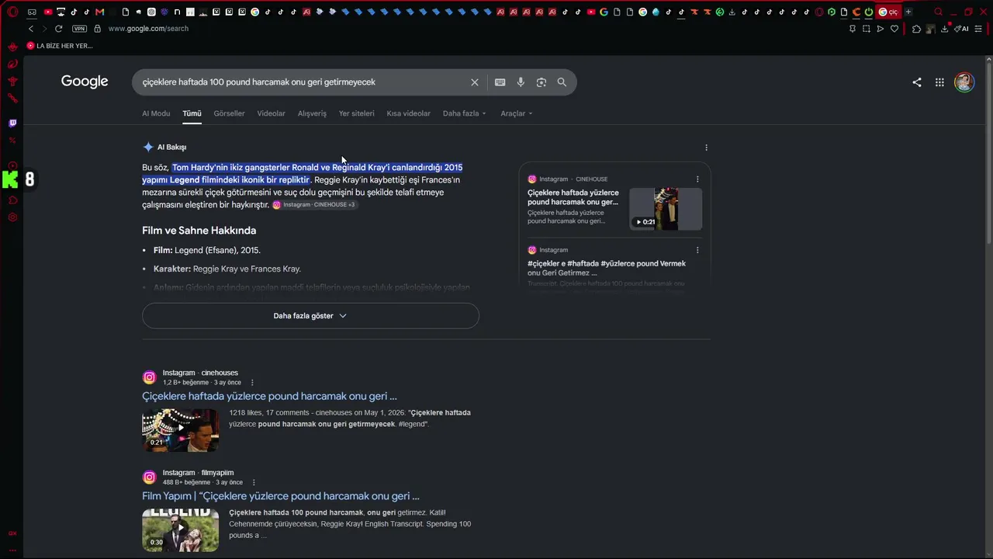Go back to the previous page

point(31,29)
